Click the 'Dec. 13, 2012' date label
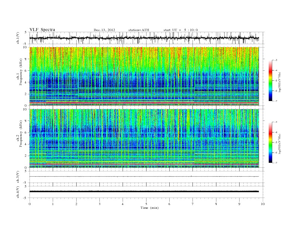 [x=104, y=30]
